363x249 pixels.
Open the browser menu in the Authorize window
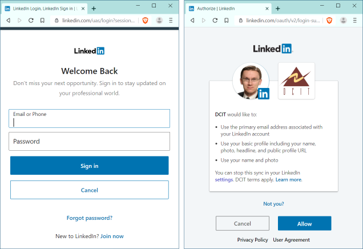pyautogui.click(x=354, y=20)
